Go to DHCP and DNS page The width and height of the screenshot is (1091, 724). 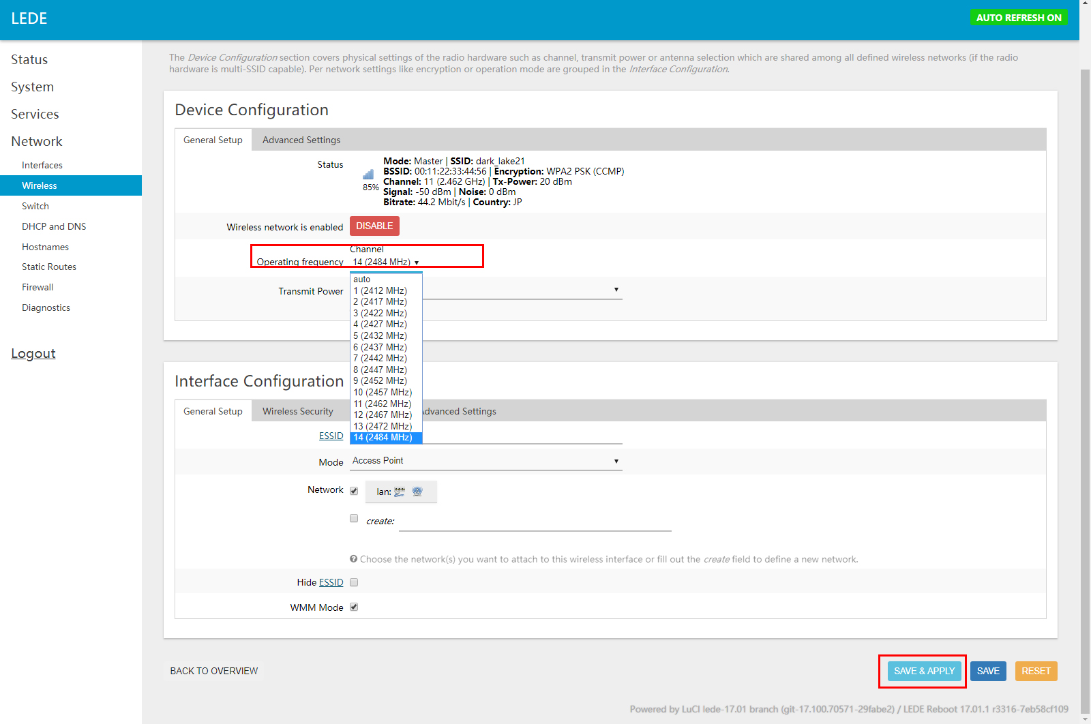pyautogui.click(x=54, y=226)
